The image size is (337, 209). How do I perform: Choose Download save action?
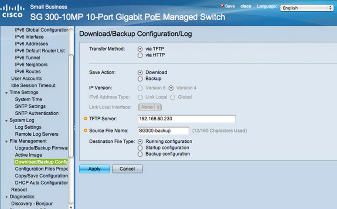140,72
